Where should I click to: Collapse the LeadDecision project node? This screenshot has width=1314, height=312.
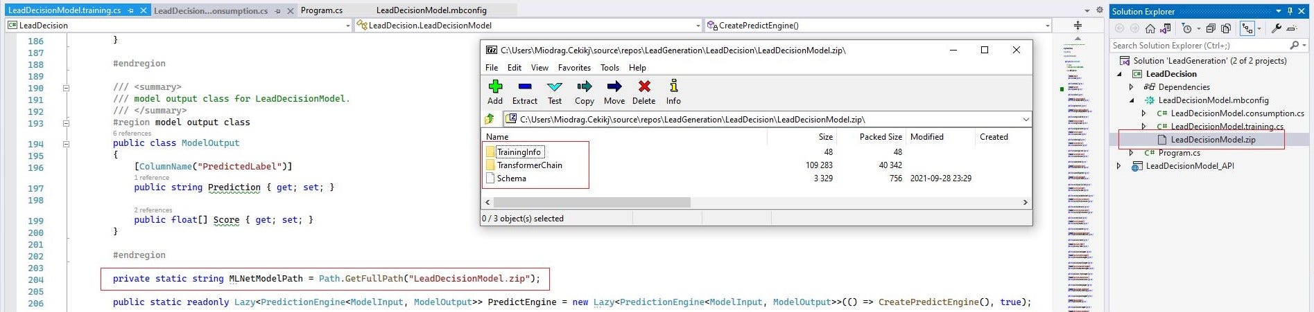tap(1119, 74)
